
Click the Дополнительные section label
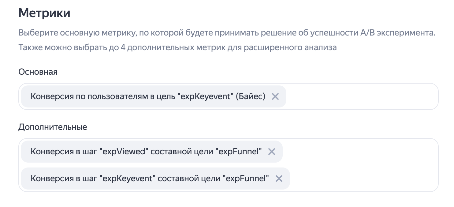[53, 127]
